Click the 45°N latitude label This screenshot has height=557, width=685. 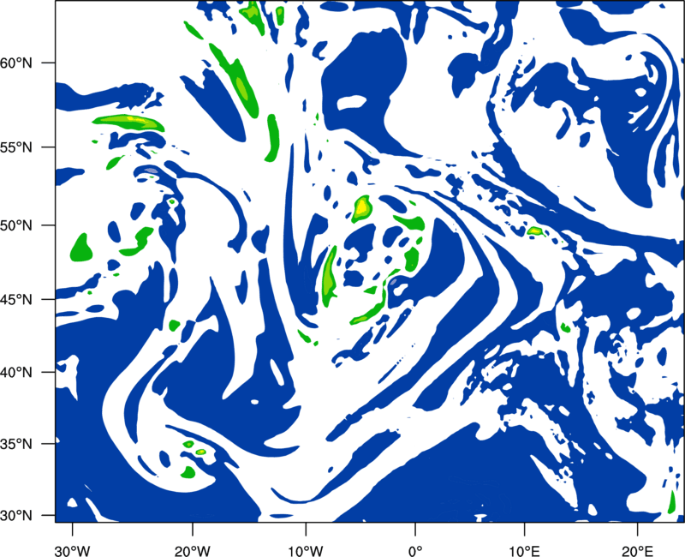(x=16, y=299)
